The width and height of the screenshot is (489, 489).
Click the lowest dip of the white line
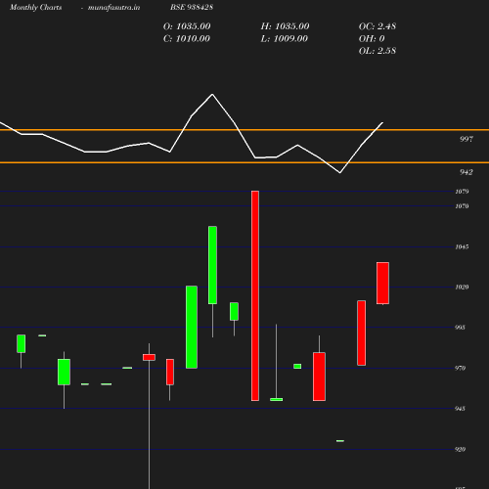[x=340, y=172]
